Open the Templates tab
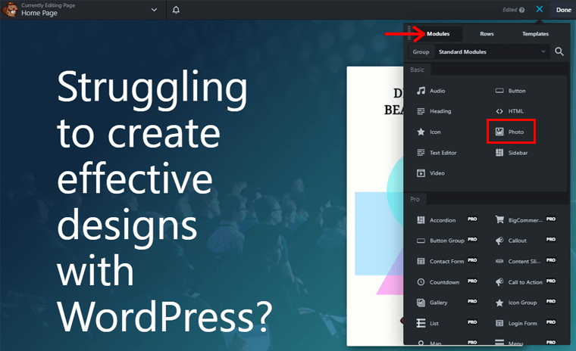 (535, 34)
